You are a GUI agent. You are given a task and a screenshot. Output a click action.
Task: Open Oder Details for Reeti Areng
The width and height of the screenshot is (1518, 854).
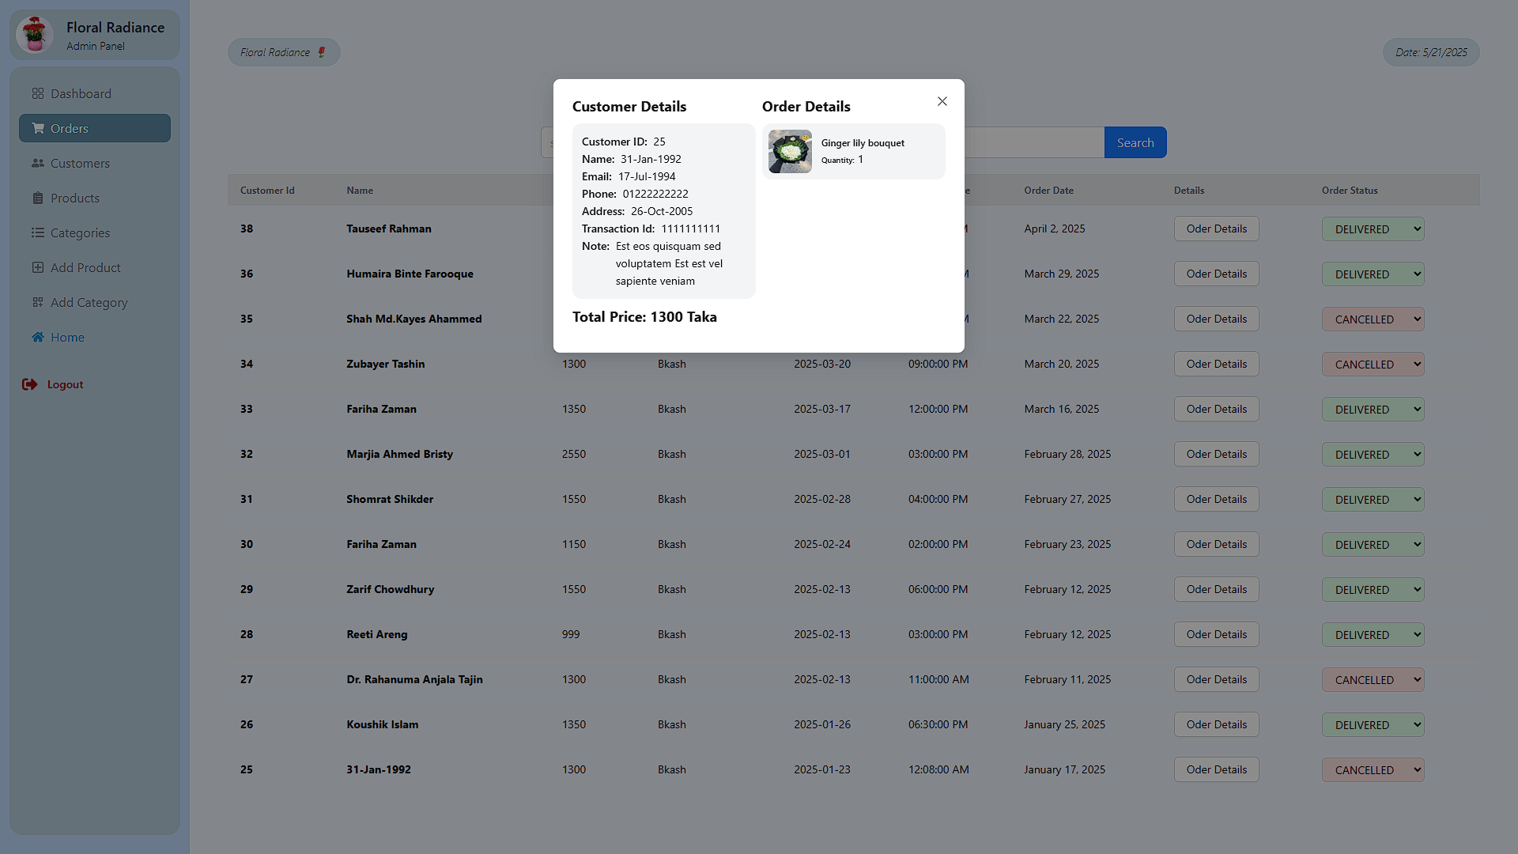click(x=1216, y=634)
